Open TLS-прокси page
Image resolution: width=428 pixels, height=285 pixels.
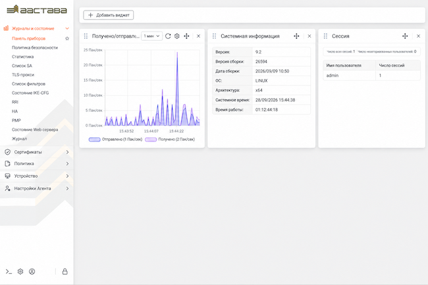[x=23, y=75]
